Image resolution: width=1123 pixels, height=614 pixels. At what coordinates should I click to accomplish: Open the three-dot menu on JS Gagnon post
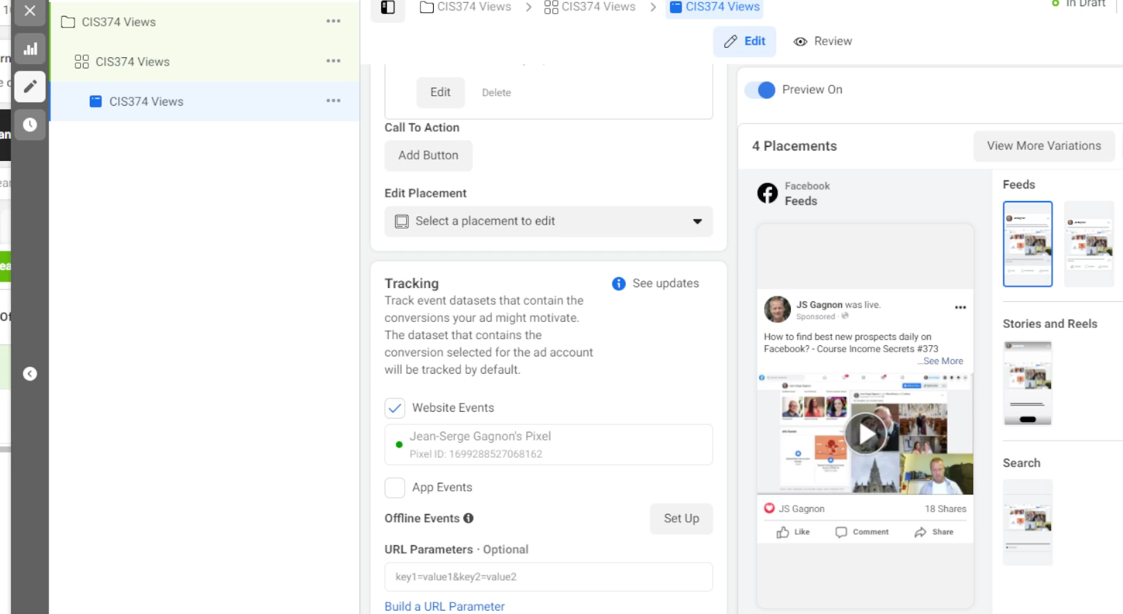960,307
